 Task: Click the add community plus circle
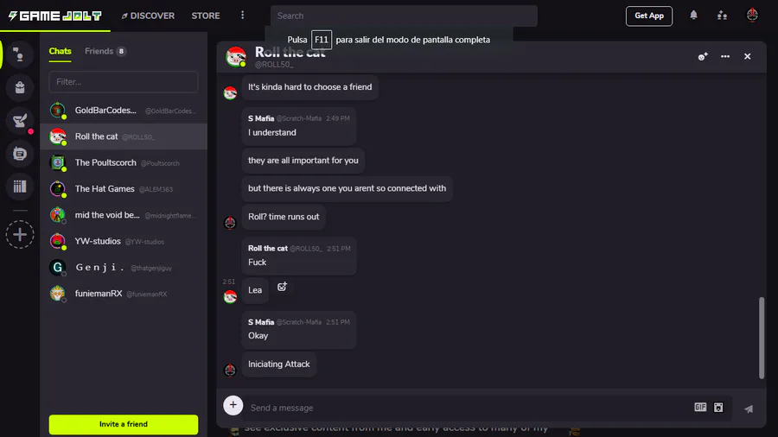point(20,234)
